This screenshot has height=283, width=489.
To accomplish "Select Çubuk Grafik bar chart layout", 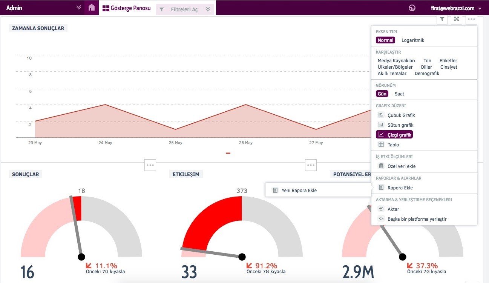I will (401, 115).
